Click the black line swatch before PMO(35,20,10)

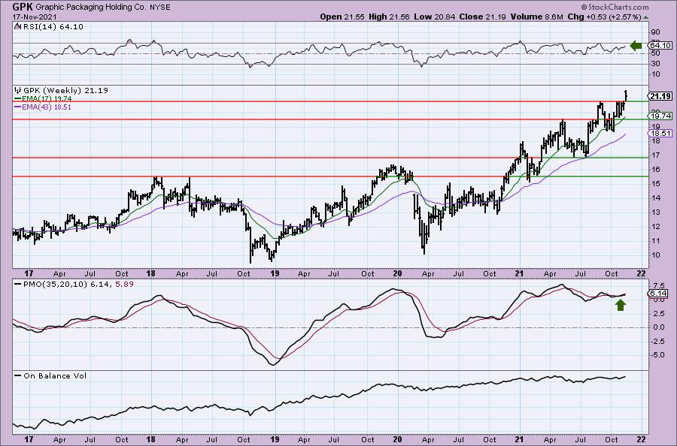(x=17, y=285)
